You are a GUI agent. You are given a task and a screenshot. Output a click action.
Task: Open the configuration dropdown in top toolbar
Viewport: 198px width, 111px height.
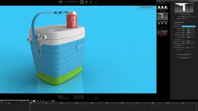[71, 2]
